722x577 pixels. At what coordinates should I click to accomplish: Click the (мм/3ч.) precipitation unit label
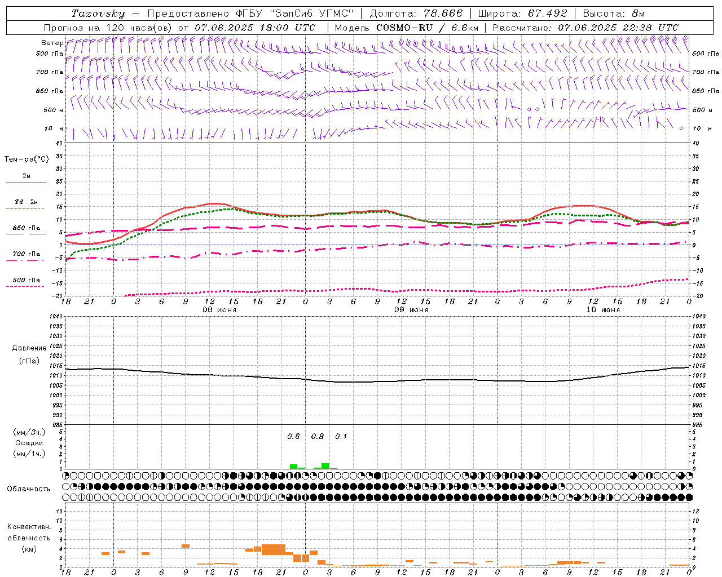click(x=29, y=433)
